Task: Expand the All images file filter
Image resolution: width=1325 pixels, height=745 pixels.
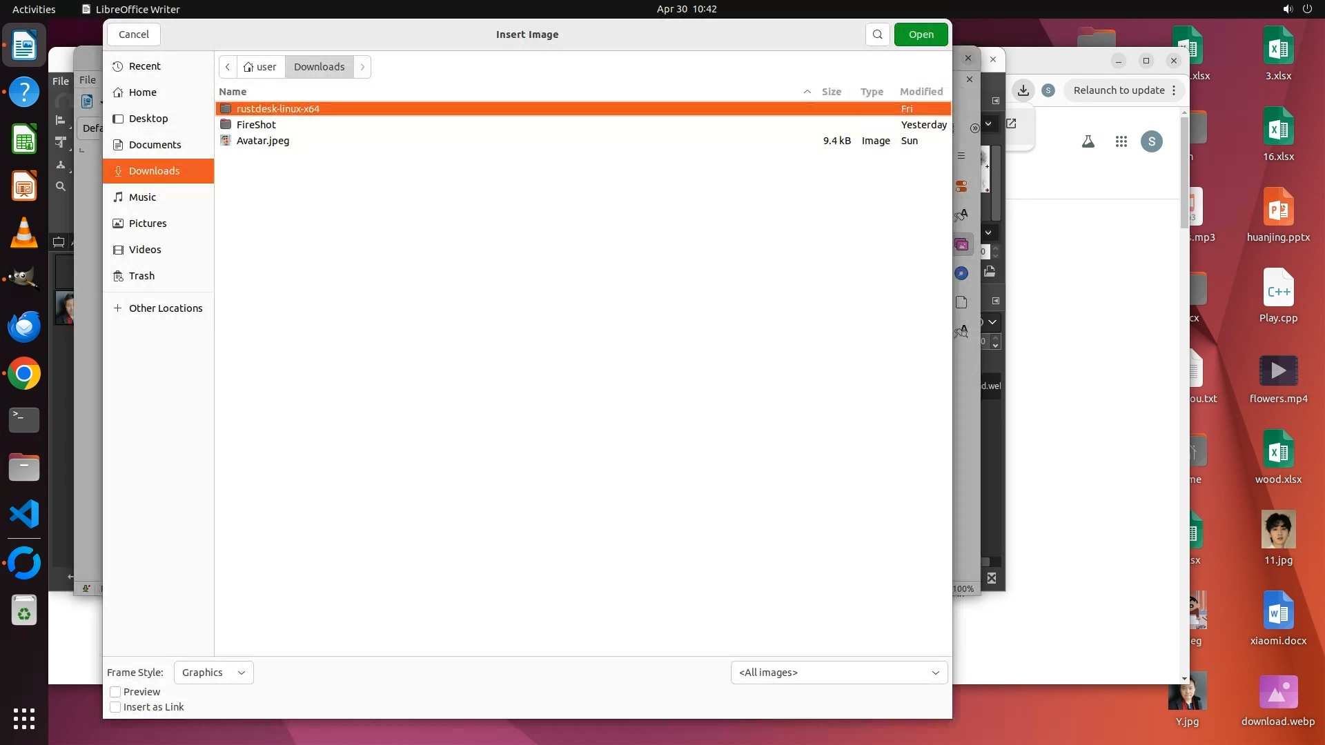Action: click(838, 673)
